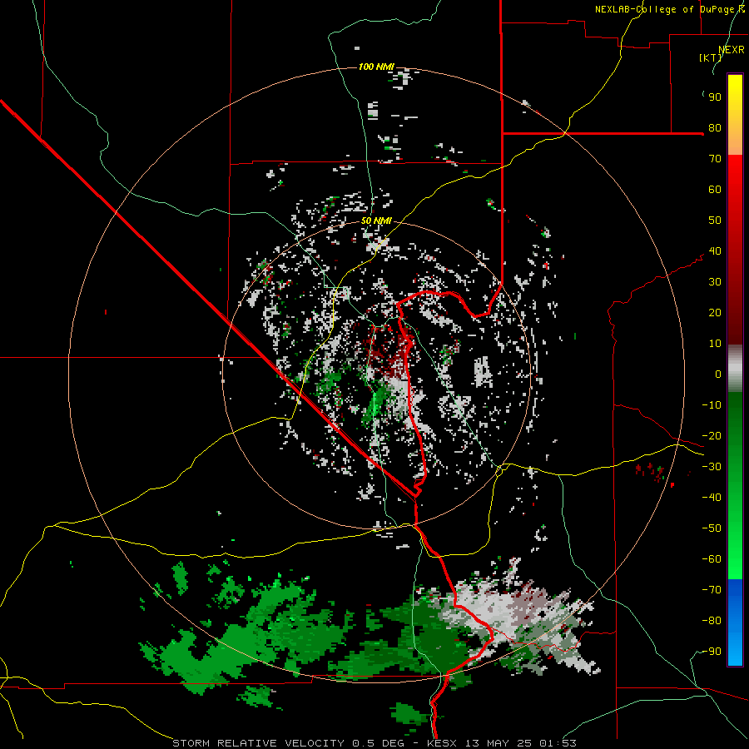Click the "[KT]" units label

pos(710,57)
